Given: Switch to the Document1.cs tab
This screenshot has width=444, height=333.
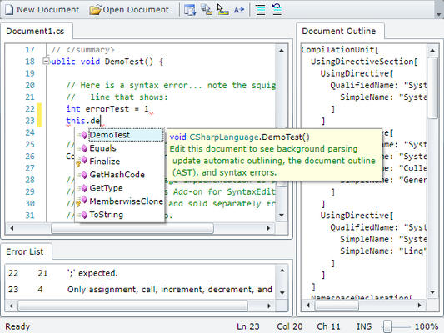Looking at the screenshot, I should pos(35,31).
